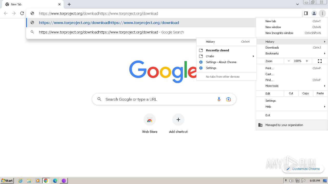Screen dimensions: 328x184
Task: Expand the 2 tabs recently closed entry
Action: [x=227, y=56]
